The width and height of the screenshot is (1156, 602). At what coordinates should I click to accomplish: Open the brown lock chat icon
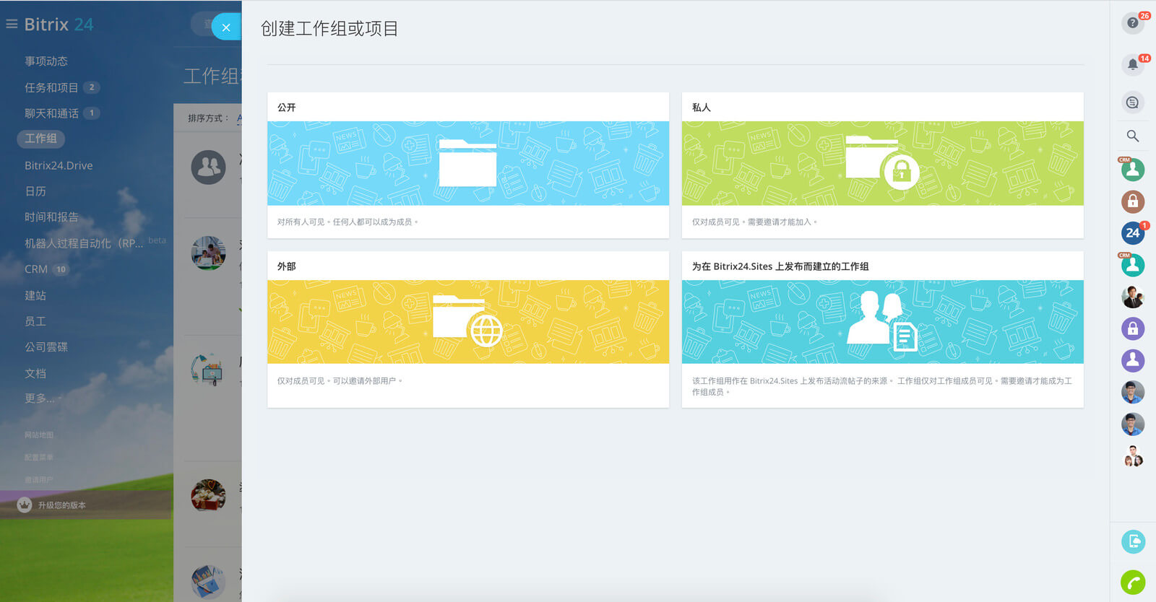tap(1132, 201)
